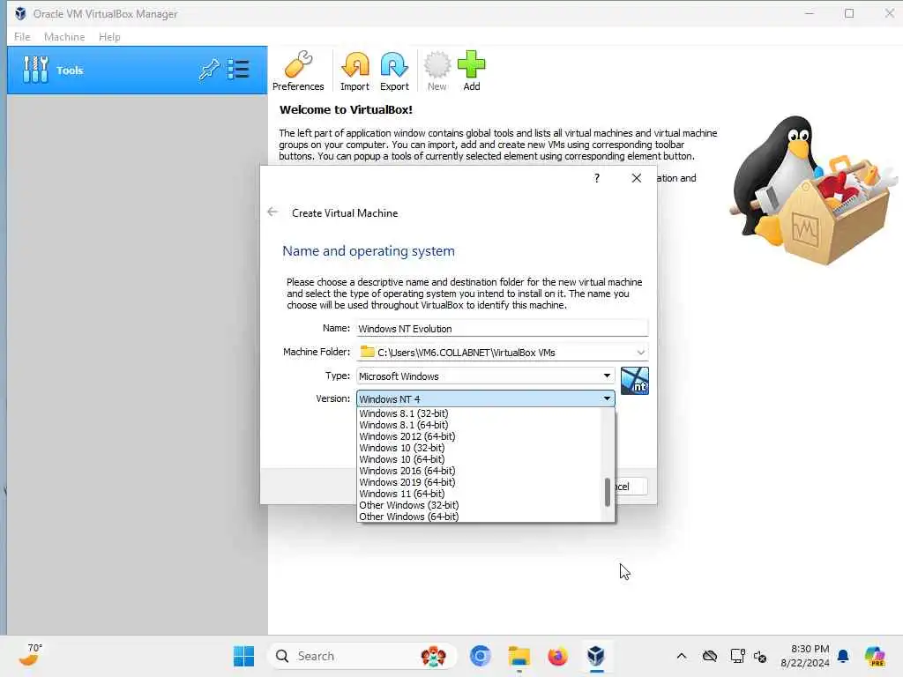Click the Name field with Windows NT Evolution

coord(502,328)
